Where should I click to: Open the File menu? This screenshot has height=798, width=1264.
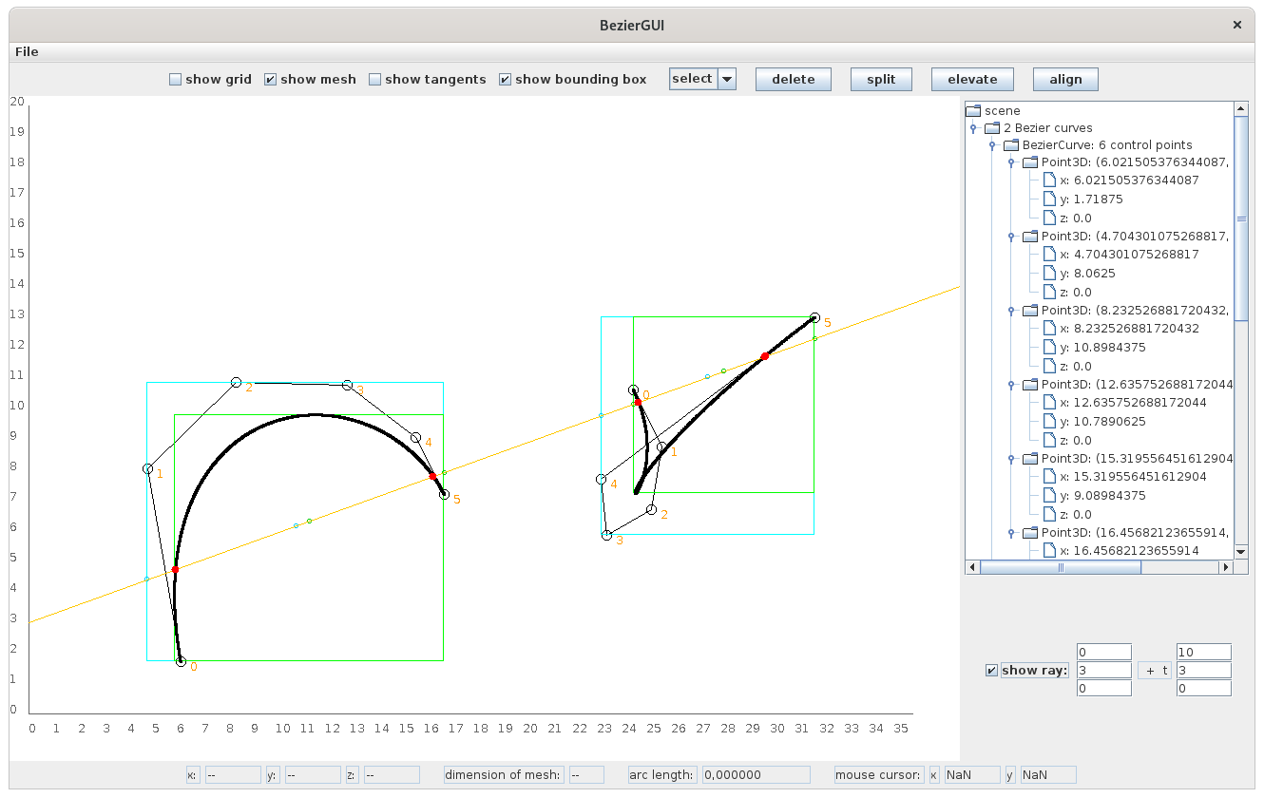[27, 51]
